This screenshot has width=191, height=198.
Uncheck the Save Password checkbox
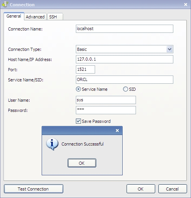click(78, 121)
